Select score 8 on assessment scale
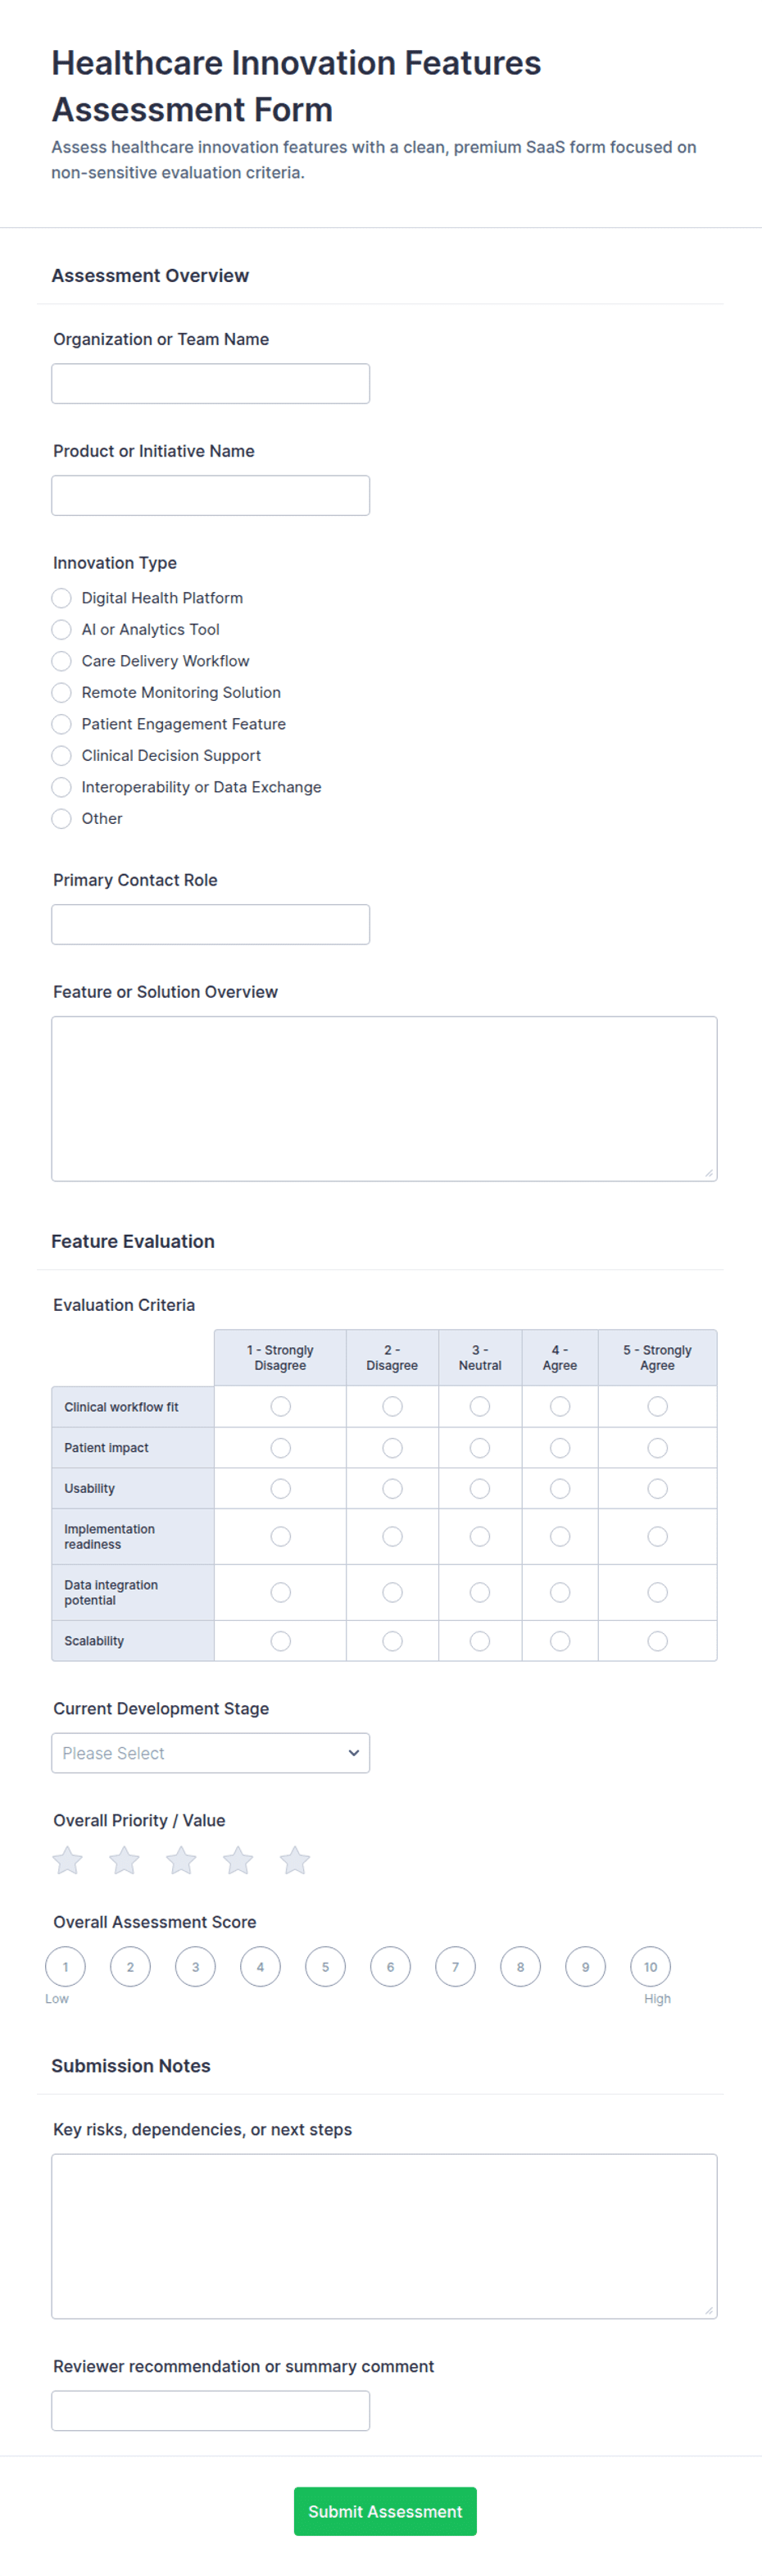 coord(520,1966)
